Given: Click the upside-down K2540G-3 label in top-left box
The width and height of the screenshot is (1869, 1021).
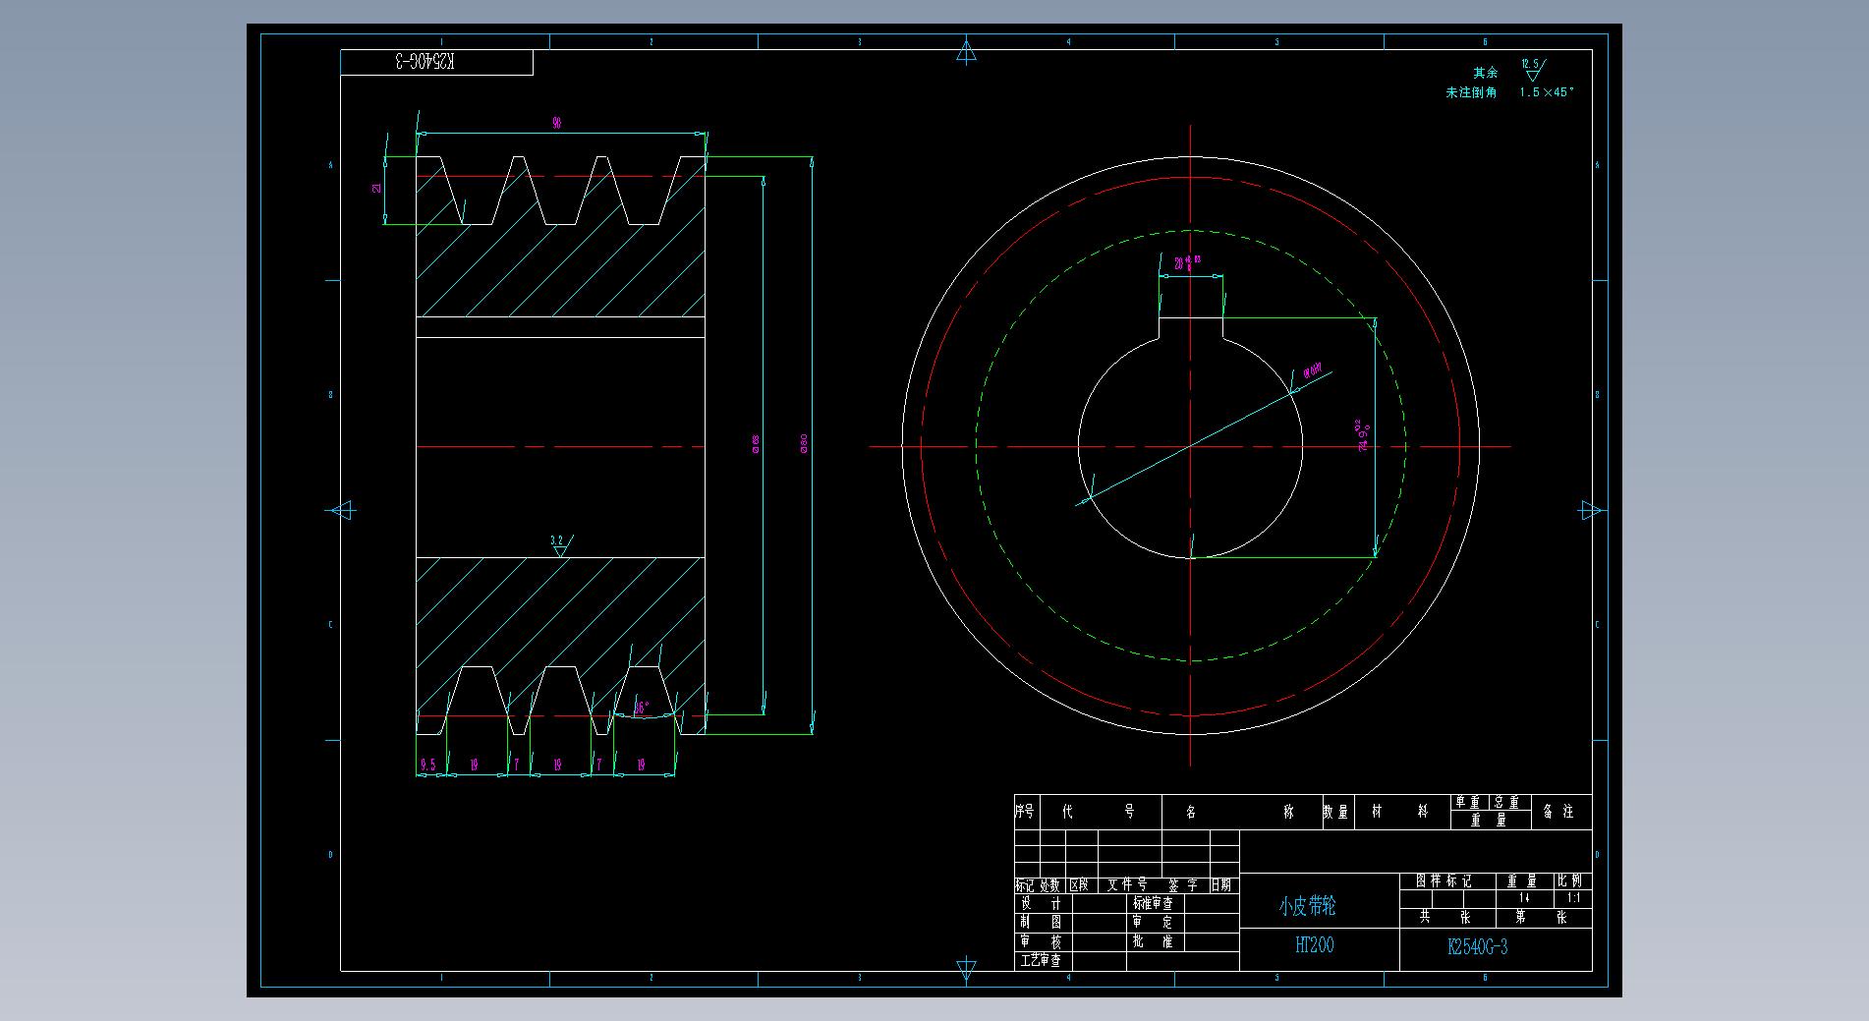Looking at the screenshot, I should click(x=425, y=62).
